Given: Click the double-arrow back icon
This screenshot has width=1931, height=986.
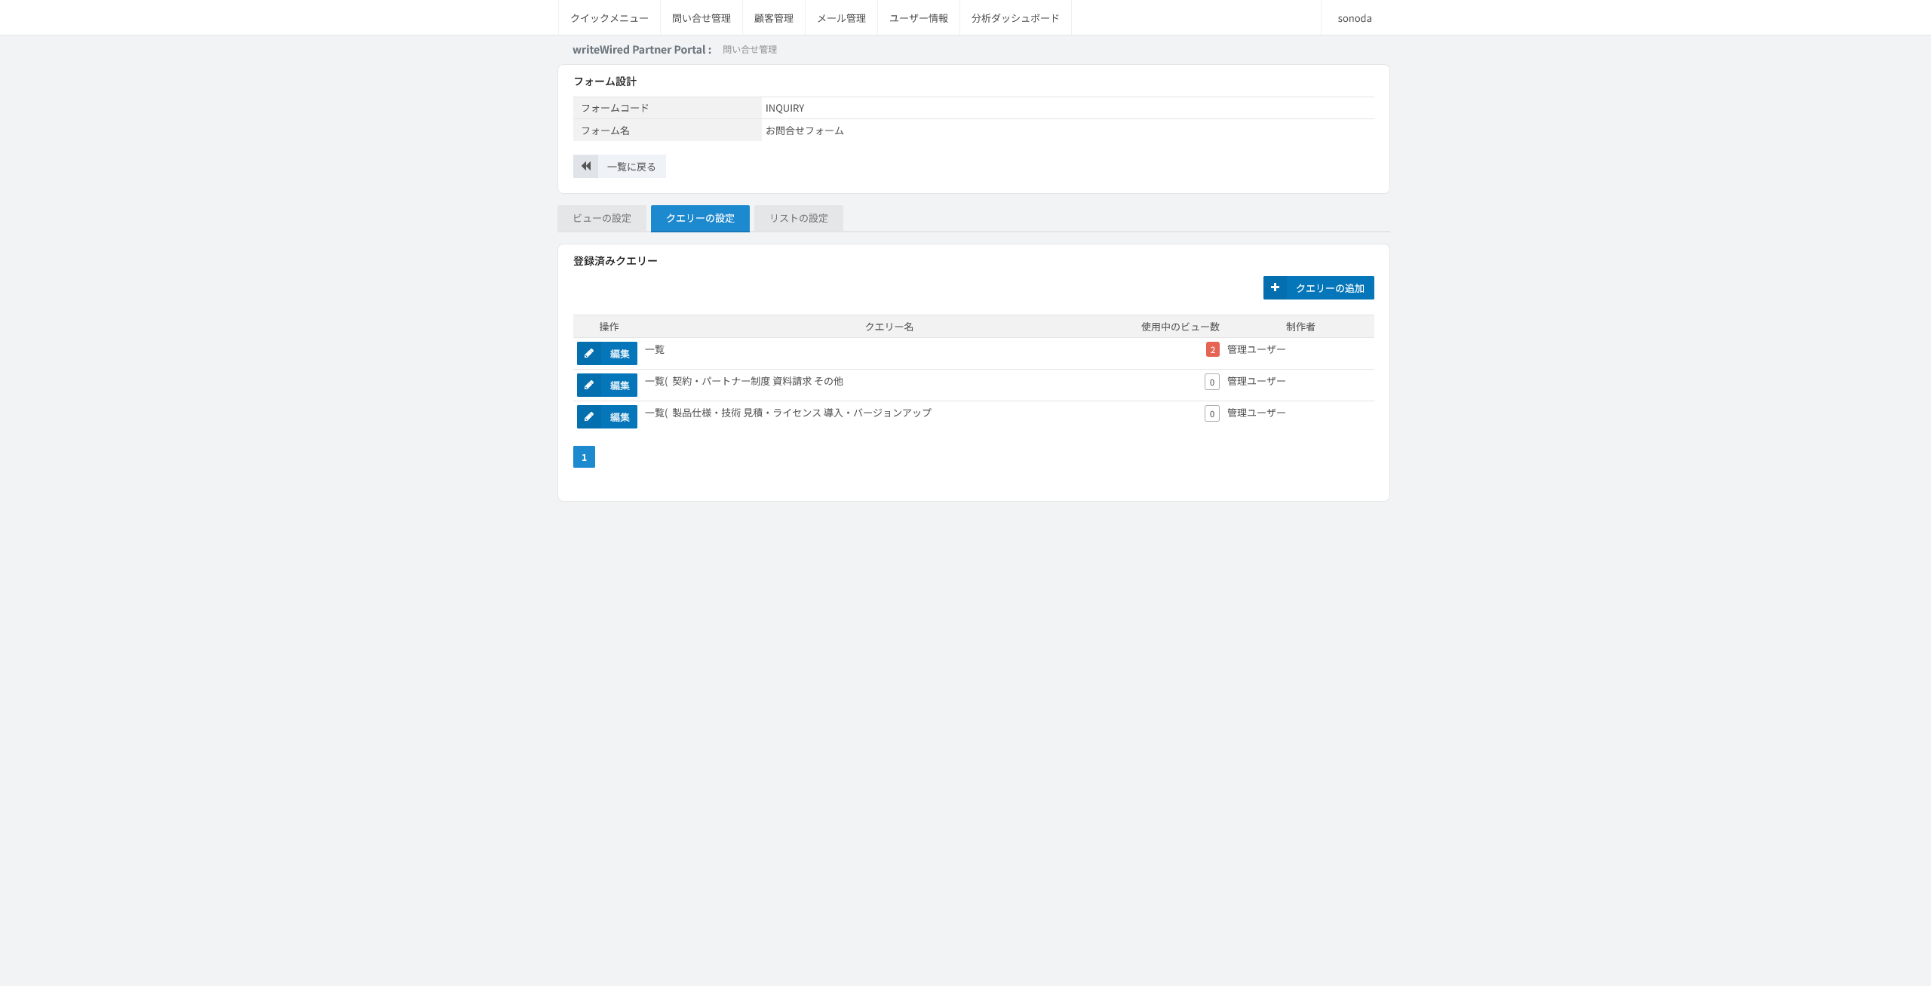Looking at the screenshot, I should tap(586, 166).
